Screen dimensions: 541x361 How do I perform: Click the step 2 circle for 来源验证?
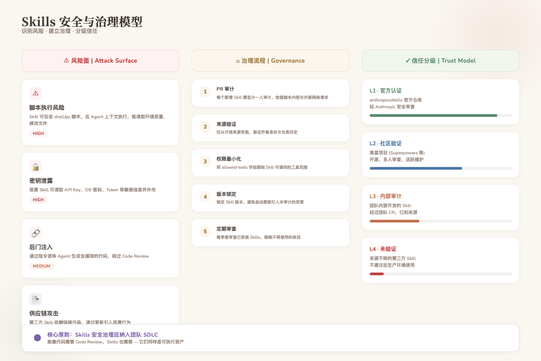click(x=205, y=126)
